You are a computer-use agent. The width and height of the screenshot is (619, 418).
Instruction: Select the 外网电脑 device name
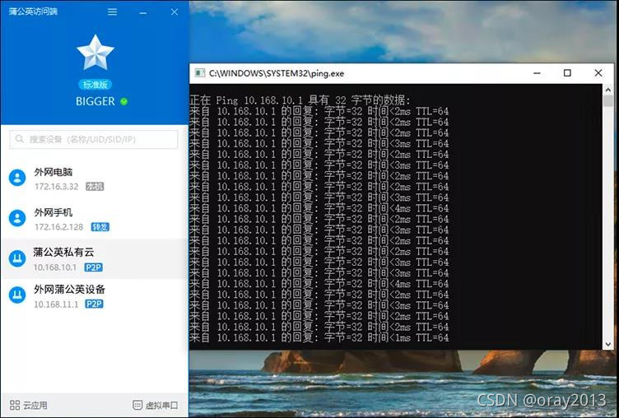(x=54, y=172)
